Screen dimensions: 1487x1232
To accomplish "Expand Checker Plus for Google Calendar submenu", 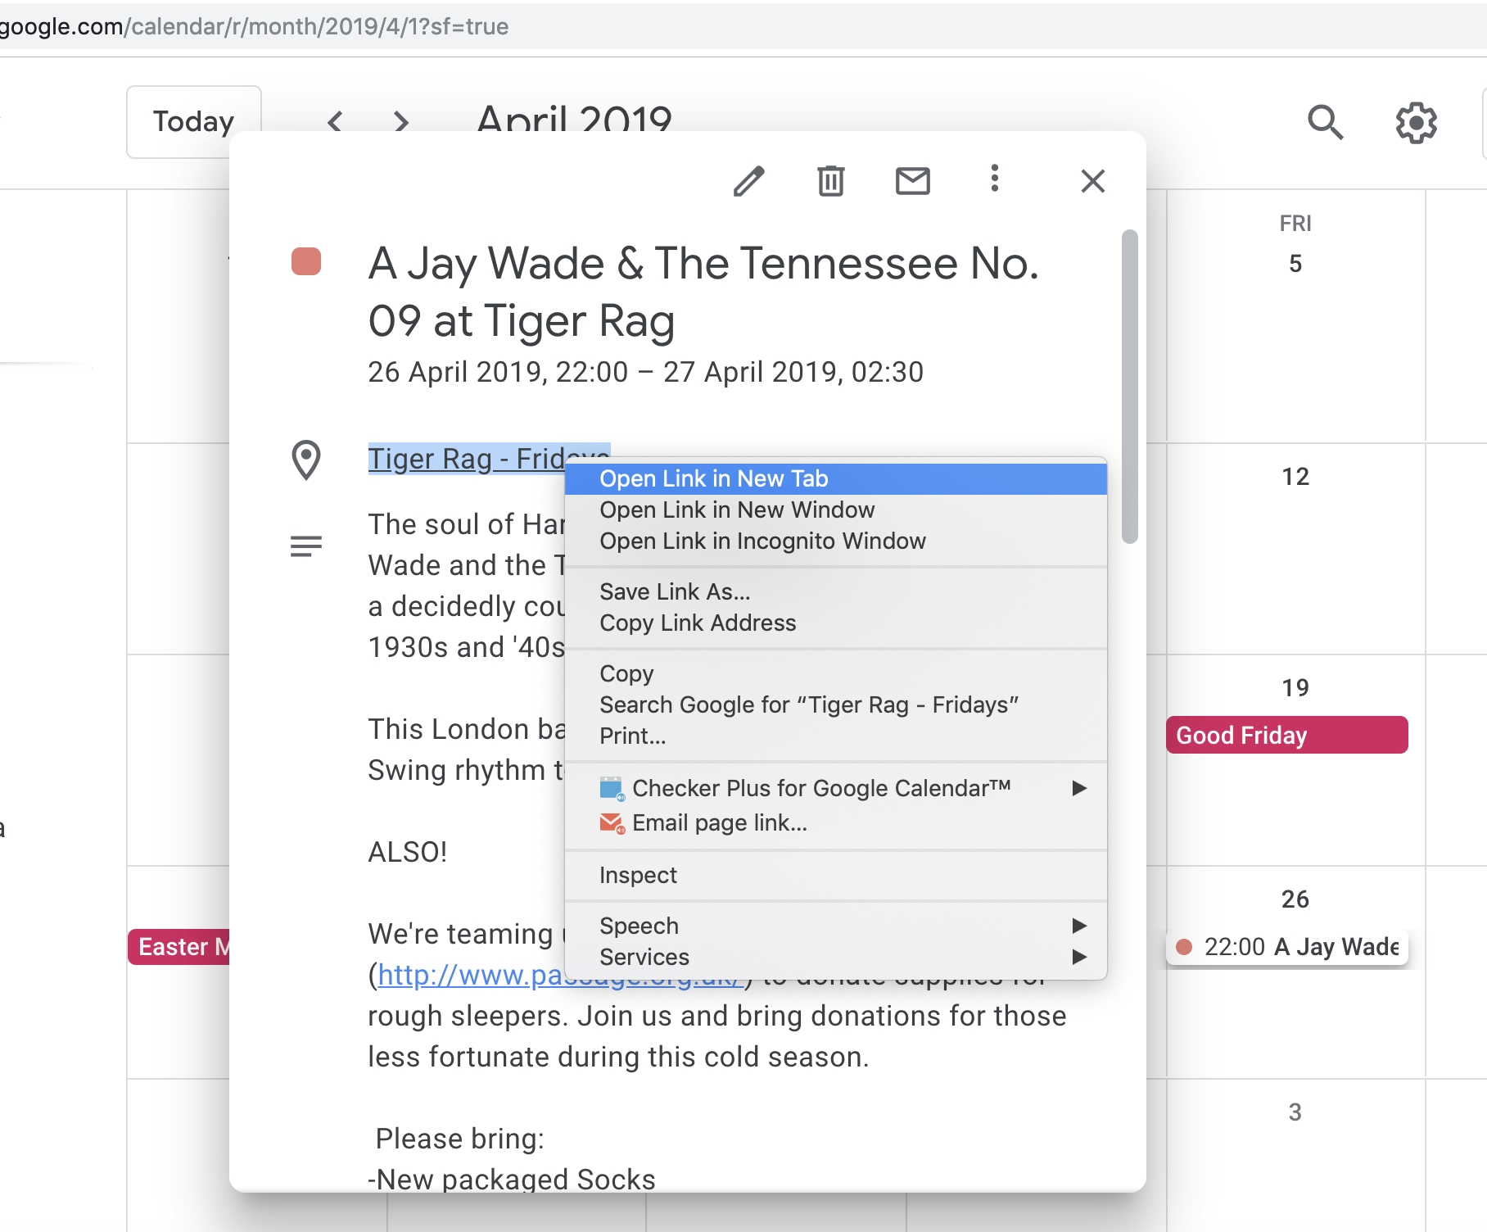I will pyautogui.click(x=836, y=788).
